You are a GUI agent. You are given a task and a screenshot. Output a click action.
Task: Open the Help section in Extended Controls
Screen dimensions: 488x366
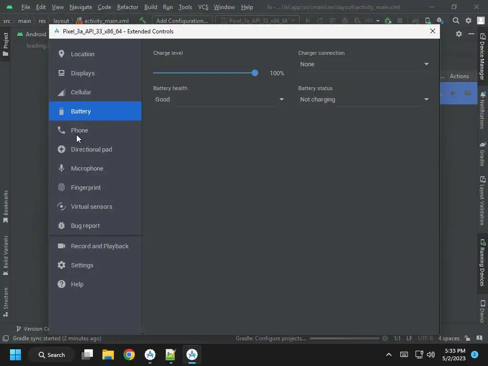95,284
